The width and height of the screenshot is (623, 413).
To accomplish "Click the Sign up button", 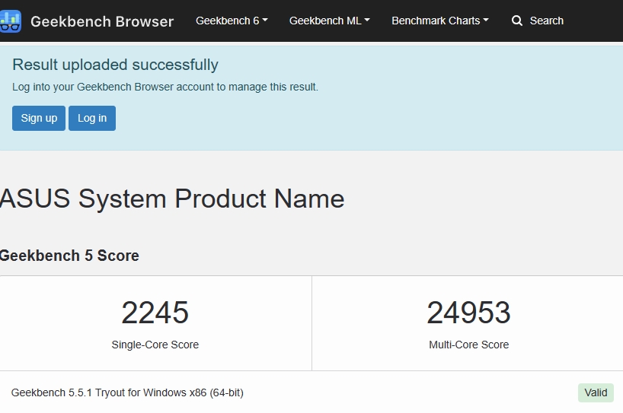I will (39, 118).
